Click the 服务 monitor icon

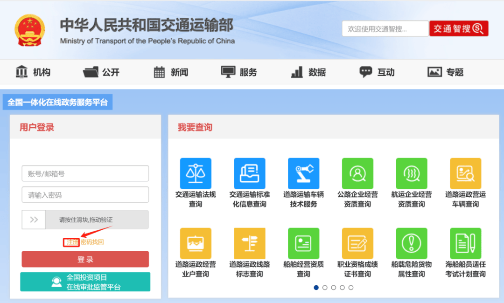pos(228,72)
